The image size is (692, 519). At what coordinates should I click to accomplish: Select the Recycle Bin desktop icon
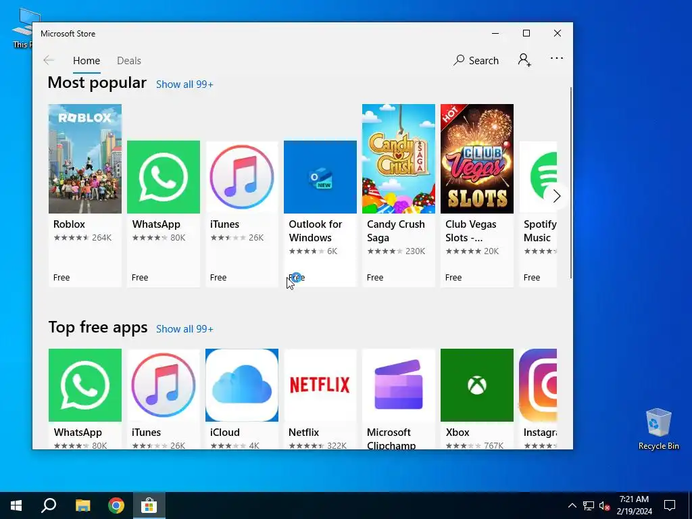click(x=658, y=429)
